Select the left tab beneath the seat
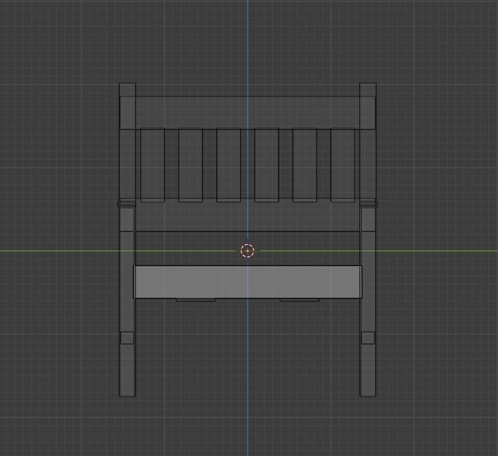This screenshot has width=498, height=456. tap(195, 300)
